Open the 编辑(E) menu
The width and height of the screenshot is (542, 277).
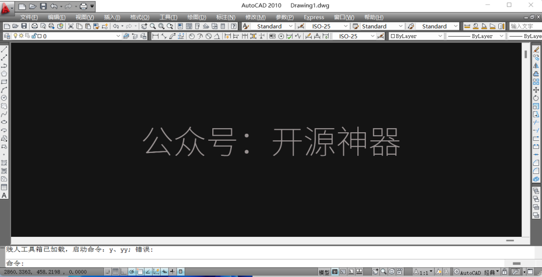pos(57,17)
